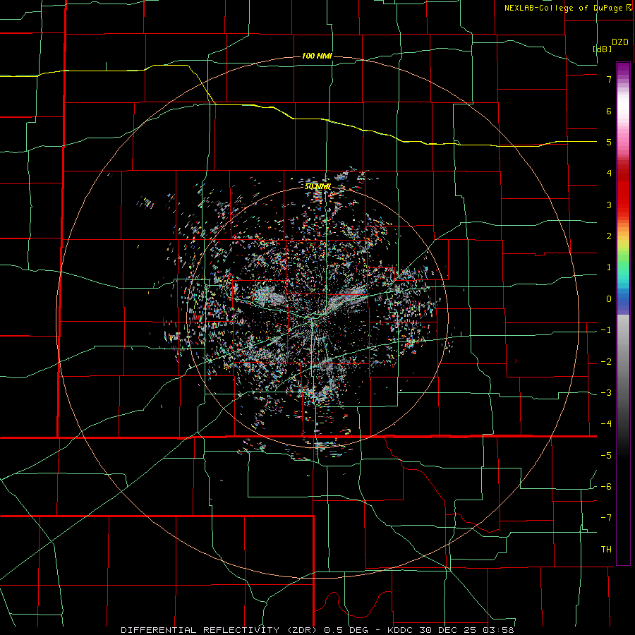Click the -5 dB tick on the color scale
The height and width of the screenshot is (635, 635).
(606, 456)
